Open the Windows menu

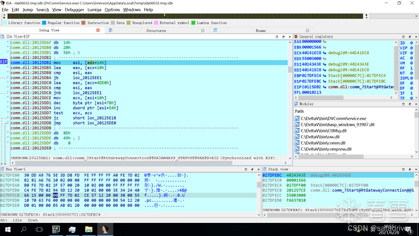tap(132, 10)
